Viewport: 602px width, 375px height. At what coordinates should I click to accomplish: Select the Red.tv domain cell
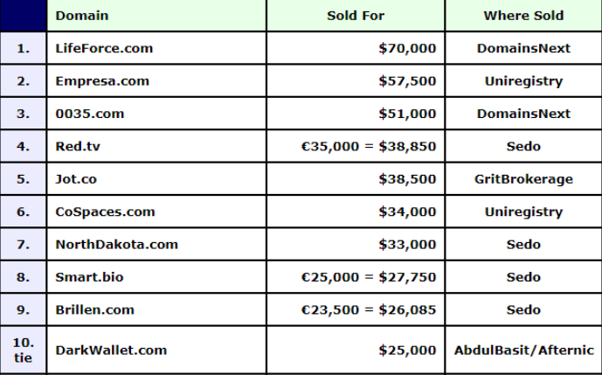[156, 146]
